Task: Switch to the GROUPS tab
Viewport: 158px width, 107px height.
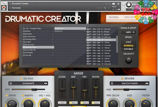Action: point(129,17)
